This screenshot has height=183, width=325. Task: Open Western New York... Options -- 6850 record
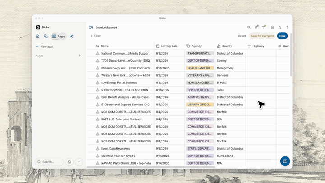(125, 75)
